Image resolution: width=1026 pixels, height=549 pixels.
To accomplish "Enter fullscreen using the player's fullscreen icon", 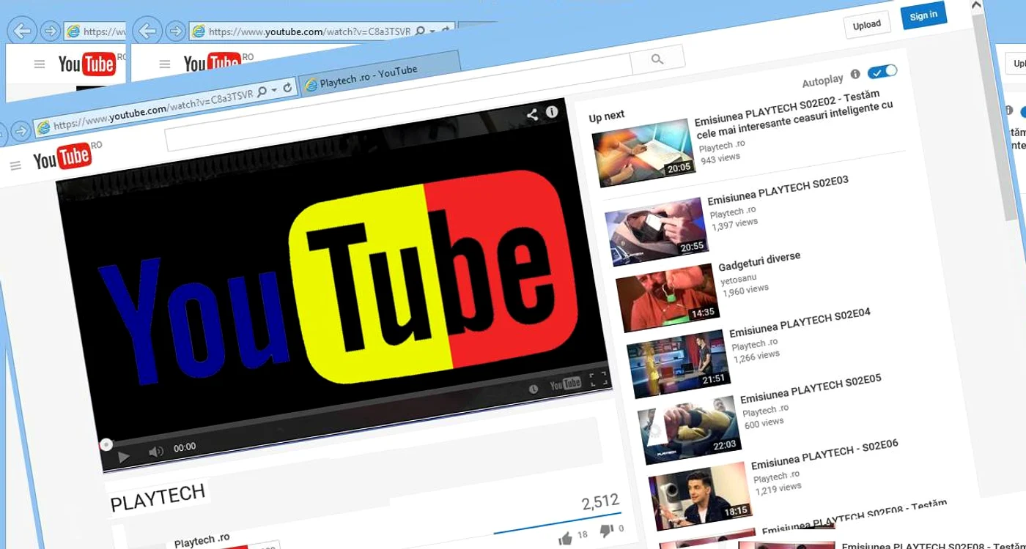I will click(x=599, y=378).
